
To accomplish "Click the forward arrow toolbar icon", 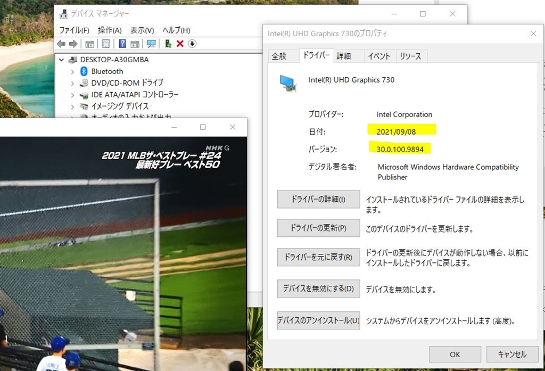I will click(x=73, y=44).
